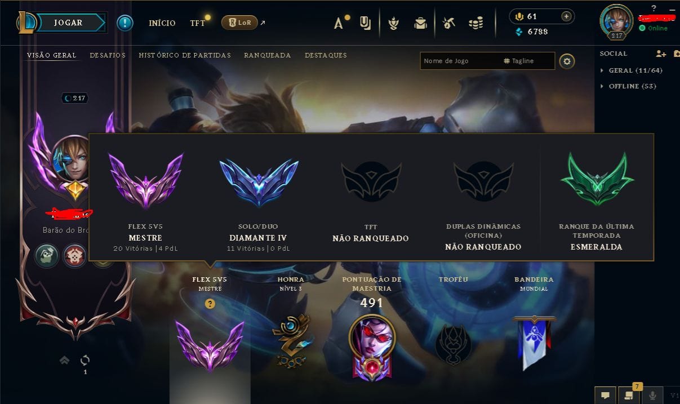680x404 pixels.
Task: Open the LoR launcher button
Action: tap(239, 23)
